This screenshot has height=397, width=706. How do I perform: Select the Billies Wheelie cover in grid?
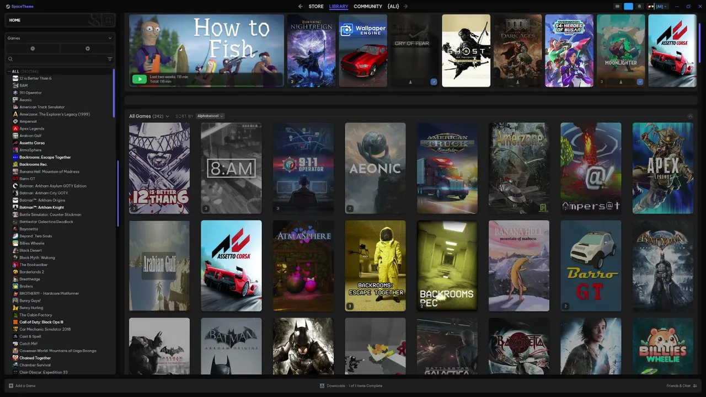663,346
